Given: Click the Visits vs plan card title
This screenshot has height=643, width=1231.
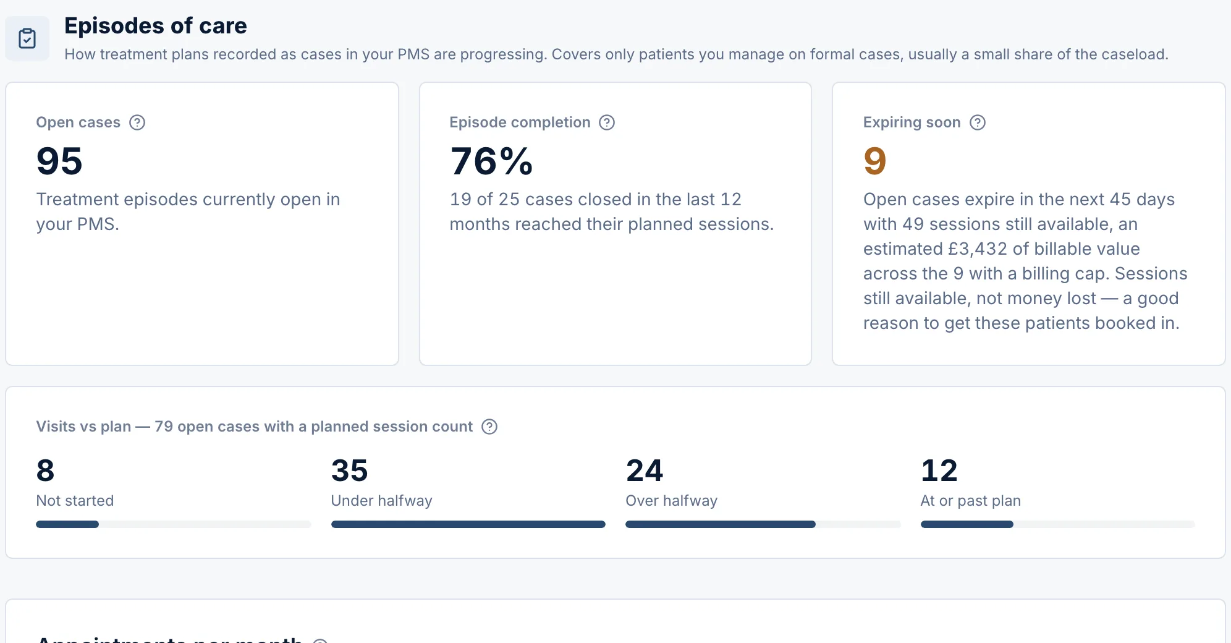Looking at the screenshot, I should (x=254, y=427).
